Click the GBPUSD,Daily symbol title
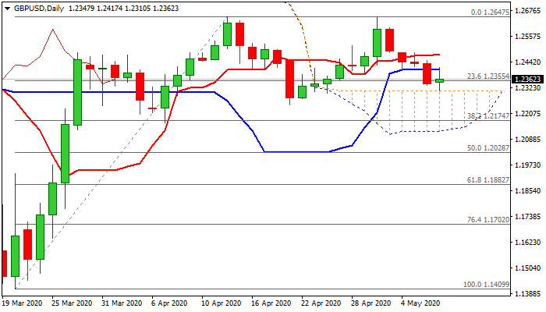The image size is (546, 312). (39, 9)
